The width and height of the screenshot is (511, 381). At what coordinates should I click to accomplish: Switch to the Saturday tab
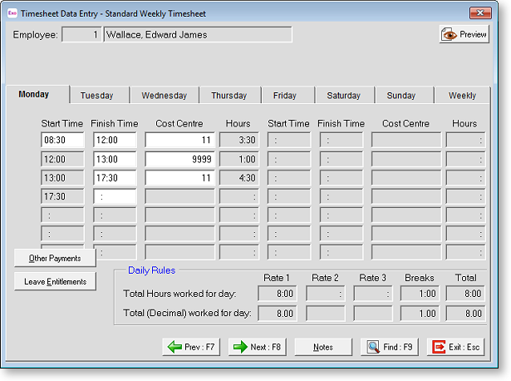(x=343, y=96)
